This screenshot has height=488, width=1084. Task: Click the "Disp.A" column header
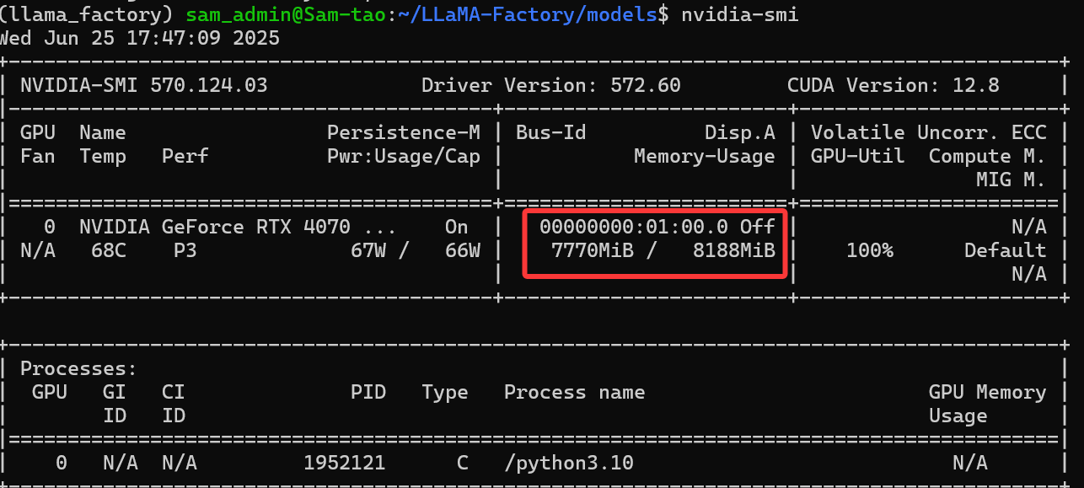[740, 132]
